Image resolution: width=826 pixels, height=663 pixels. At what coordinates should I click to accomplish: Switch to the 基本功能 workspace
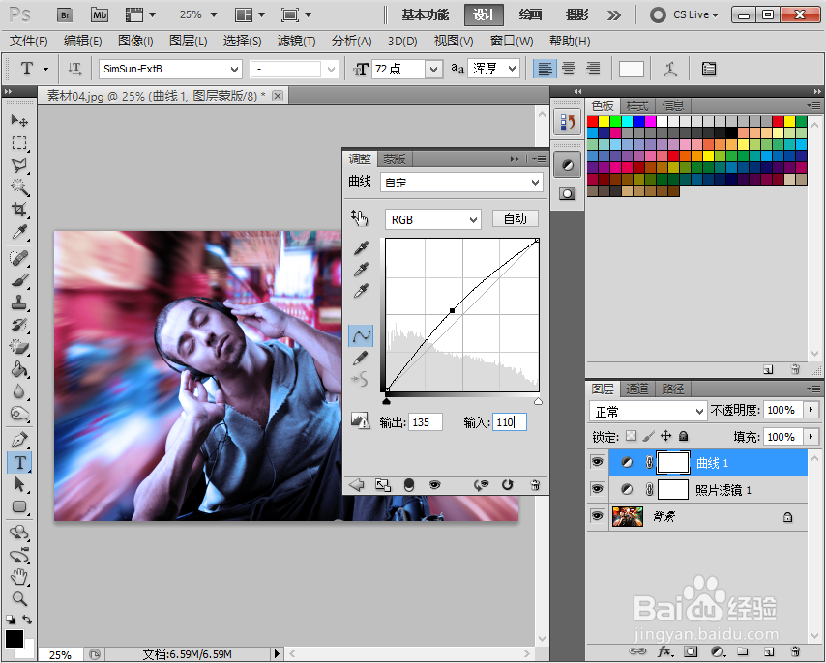(426, 14)
